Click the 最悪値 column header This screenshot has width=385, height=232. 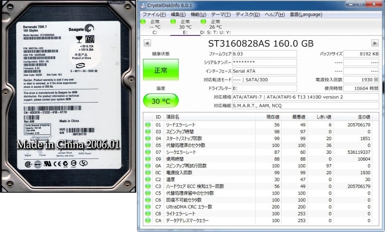[294, 117]
